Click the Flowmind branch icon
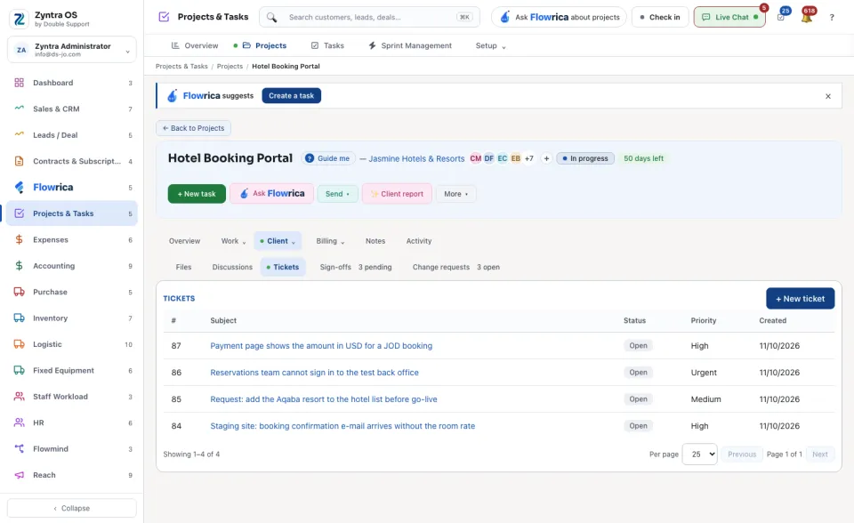The height and width of the screenshot is (523, 854). click(19, 449)
